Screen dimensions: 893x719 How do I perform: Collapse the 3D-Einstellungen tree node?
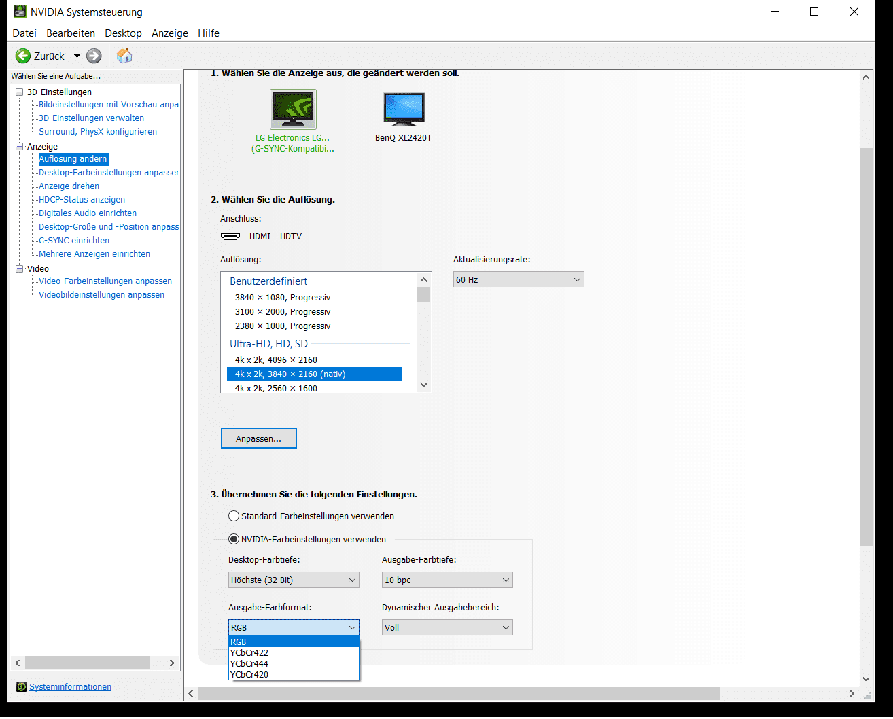(x=20, y=92)
